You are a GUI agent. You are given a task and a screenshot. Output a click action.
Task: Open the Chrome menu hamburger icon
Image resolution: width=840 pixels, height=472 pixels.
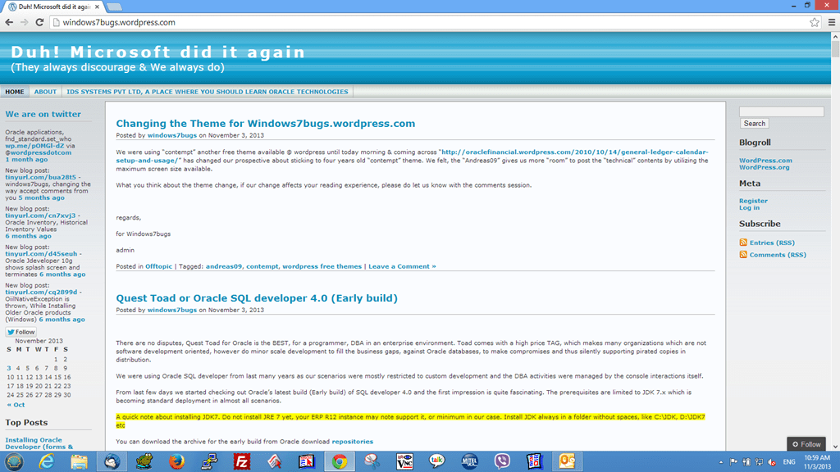tap(832, 22)
